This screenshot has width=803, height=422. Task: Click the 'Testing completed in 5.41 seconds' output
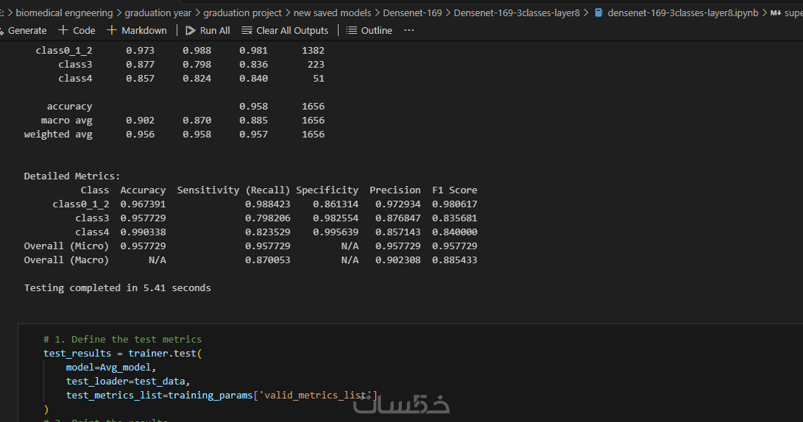[x=117, y=288]
